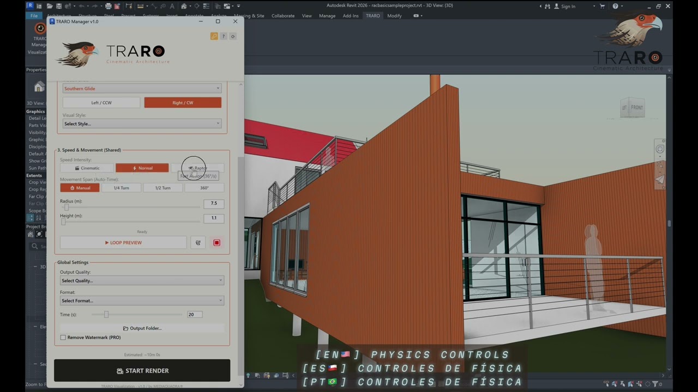Set speed intensity to Cinematic

tap(87, 168)
